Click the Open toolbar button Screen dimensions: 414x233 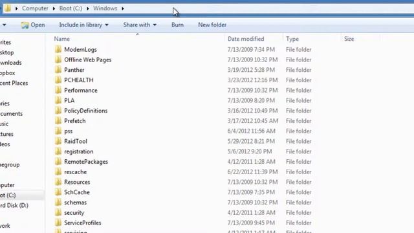tap(33, 25)
